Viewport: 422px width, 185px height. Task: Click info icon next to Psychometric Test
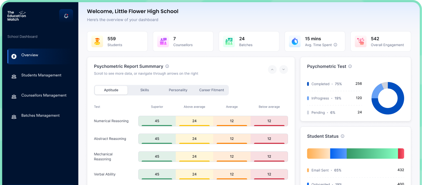[350, 66]
